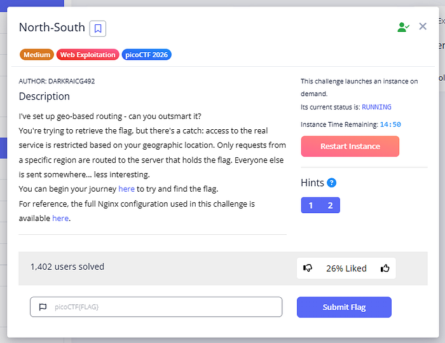Click the 26% Liked rating text
Viewport: 445px width, 343px height.
coord(346,269)
